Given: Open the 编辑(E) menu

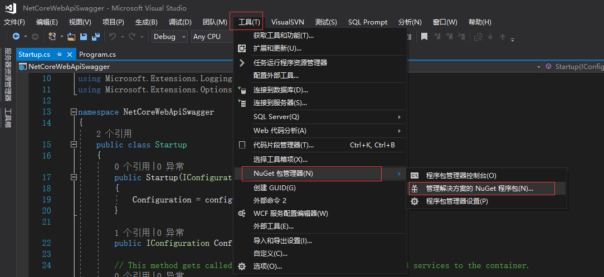Looking at the screenshot, I should coord(47,22).
